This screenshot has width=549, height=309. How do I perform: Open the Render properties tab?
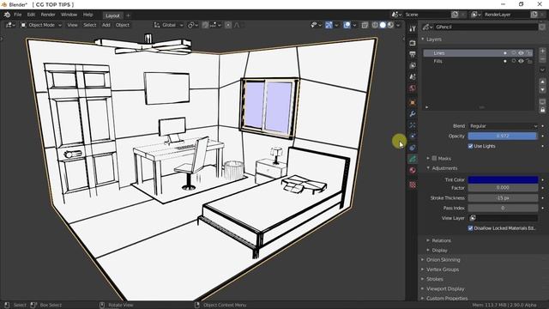pyautogui.click(x=413, y=43)
